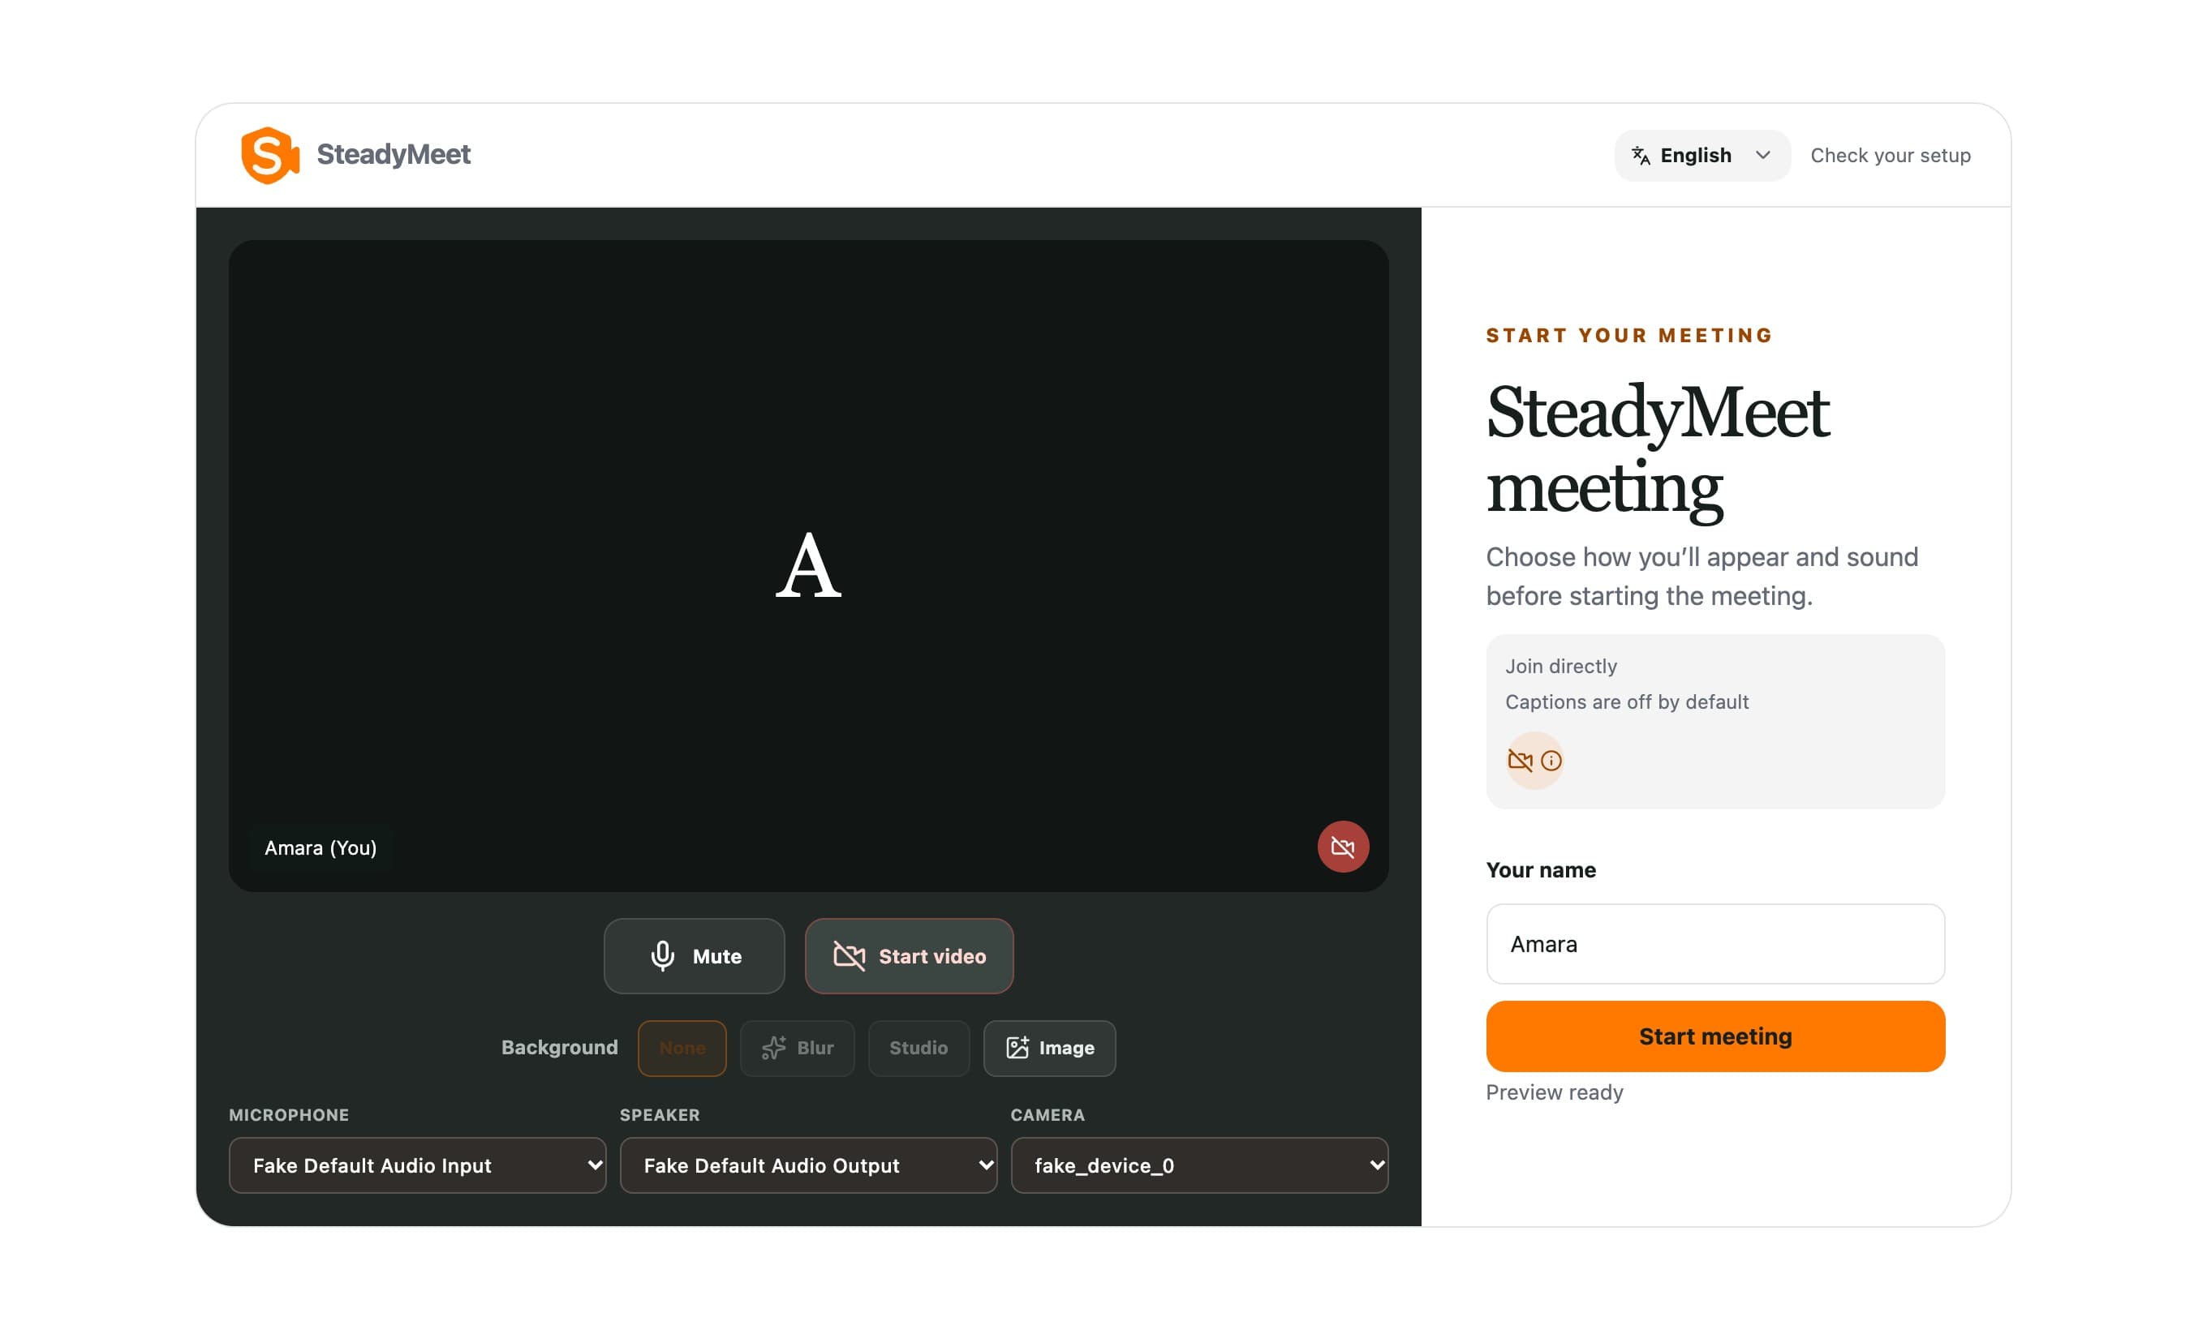Click the MICROPHONE label
2207x1330 pixels.
[x=288, y=1115]
